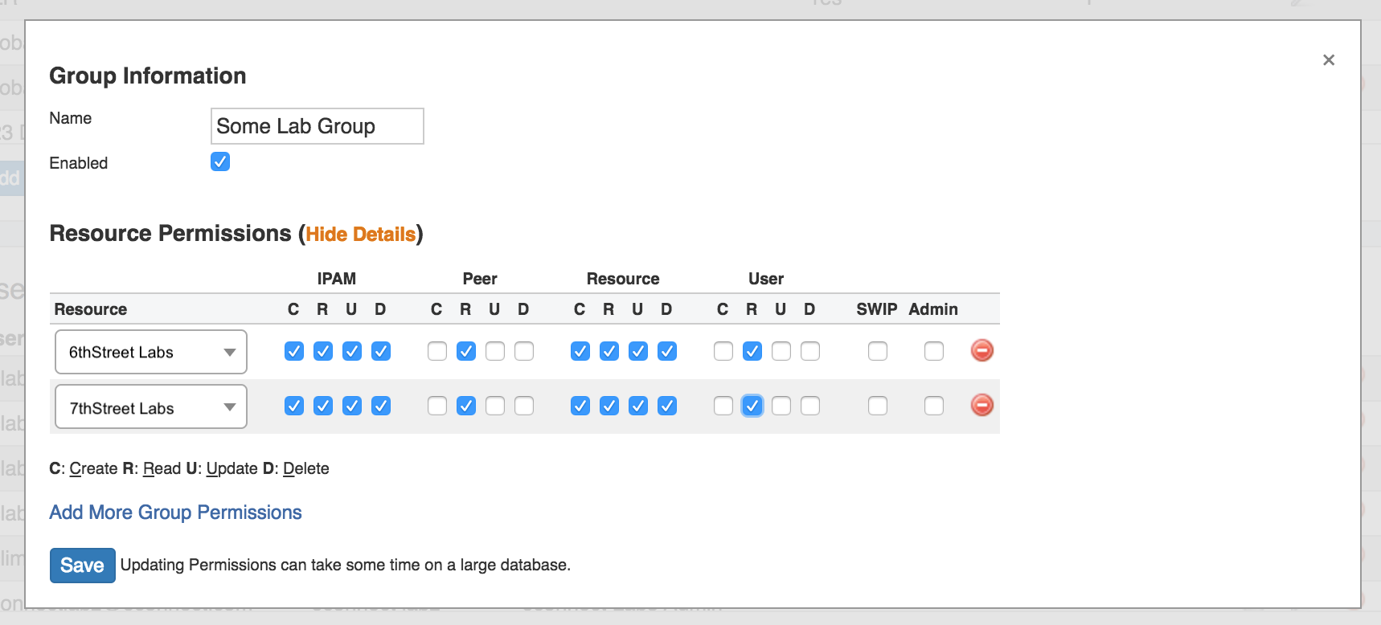Image resolution: width=1381 pixels, height=625 pixels.
Task: Enable SWIP for 6thStreet Labs
Action: click(877, 351)
